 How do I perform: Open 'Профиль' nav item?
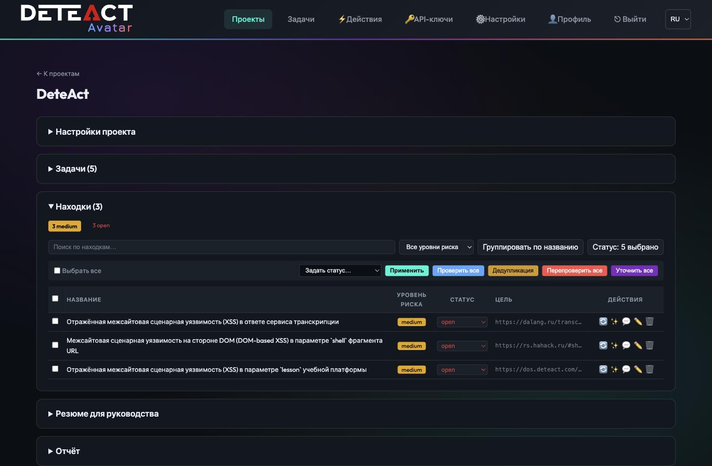click(x=569, y=19)
